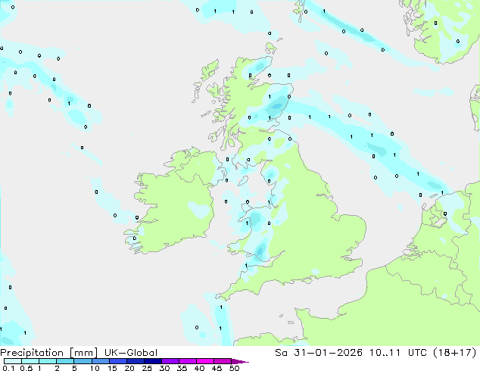480x371 pixels.
Task: Click the legend label '20'
Action: [x=129, y=368]
